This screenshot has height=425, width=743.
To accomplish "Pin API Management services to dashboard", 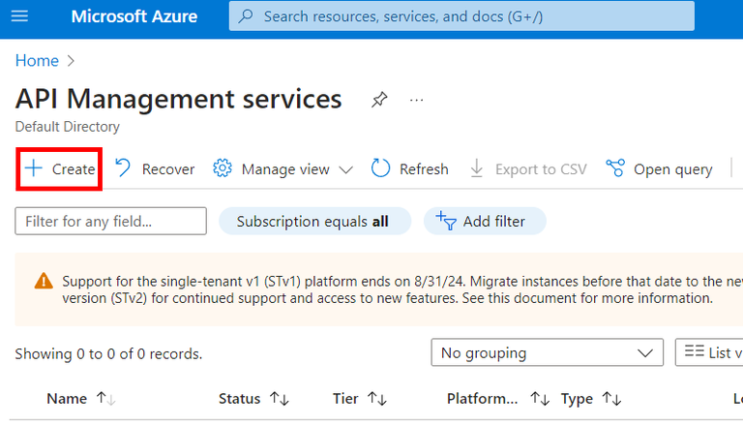I will tap(379, 100).
